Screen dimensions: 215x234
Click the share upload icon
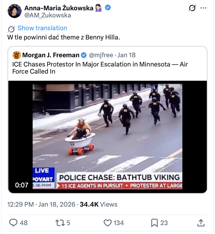(x=201, y=223)
